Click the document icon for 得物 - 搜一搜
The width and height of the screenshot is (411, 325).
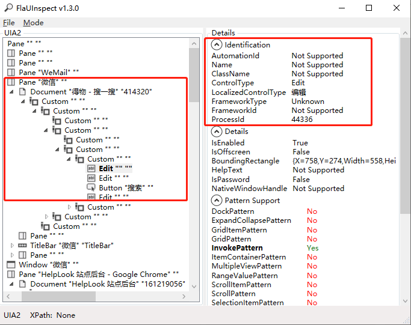pyautogui.click(x=22, y=91)
